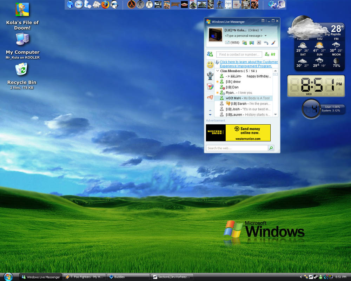Click the paintbrush color scheme icon
This screenshot has width=351, height=281.
(x=273, y=43)
